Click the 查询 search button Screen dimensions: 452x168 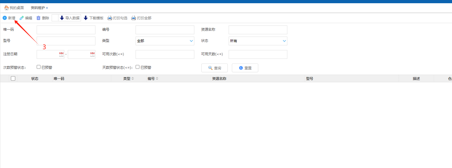pos(215,68)
